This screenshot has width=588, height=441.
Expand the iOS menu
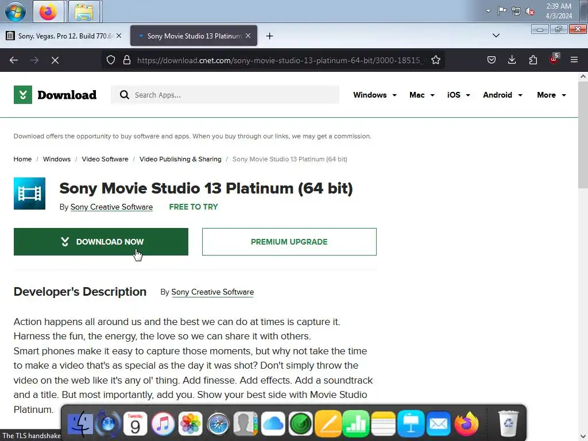(x=458, y=95)
